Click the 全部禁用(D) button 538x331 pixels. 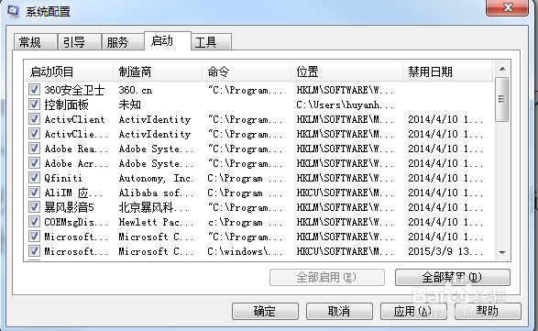453,277
